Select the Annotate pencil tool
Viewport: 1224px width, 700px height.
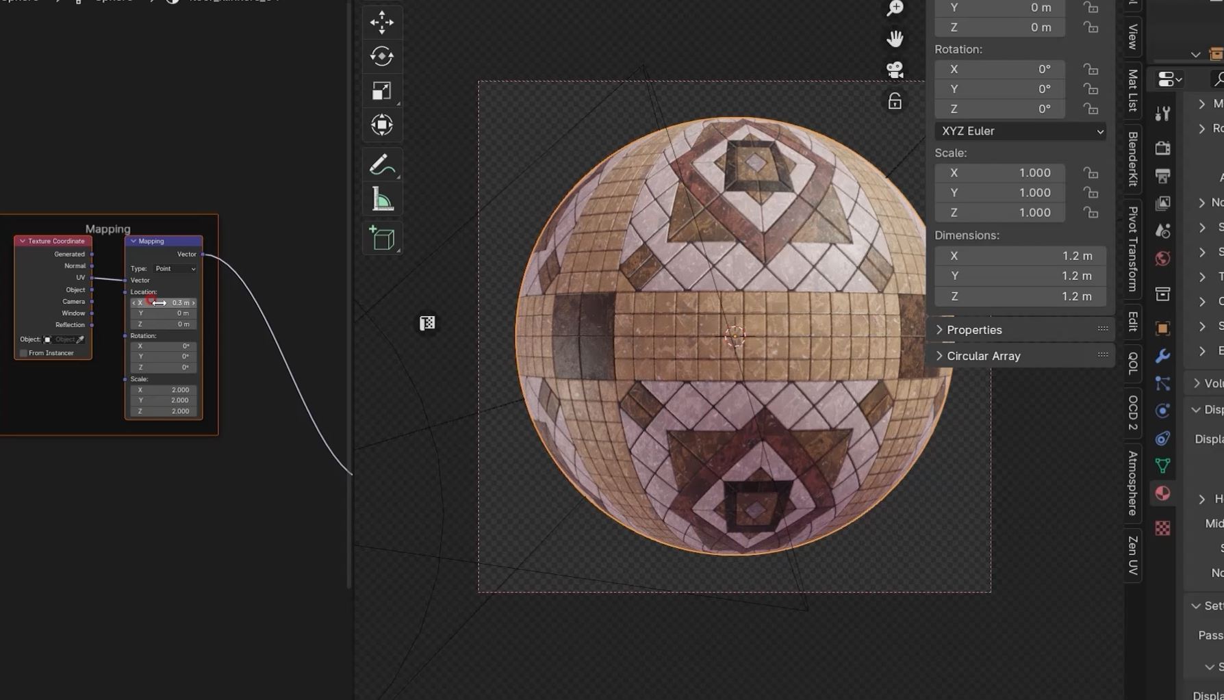(x=381, y=164)
